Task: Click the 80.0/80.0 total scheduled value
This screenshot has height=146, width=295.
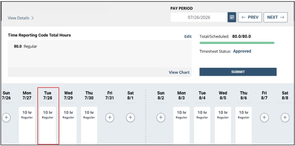Action: pos(241,36)
